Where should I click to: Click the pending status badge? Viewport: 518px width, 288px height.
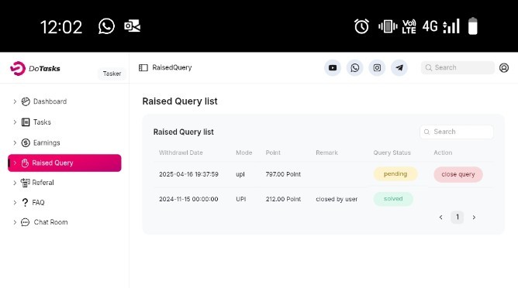click(395, 174)
